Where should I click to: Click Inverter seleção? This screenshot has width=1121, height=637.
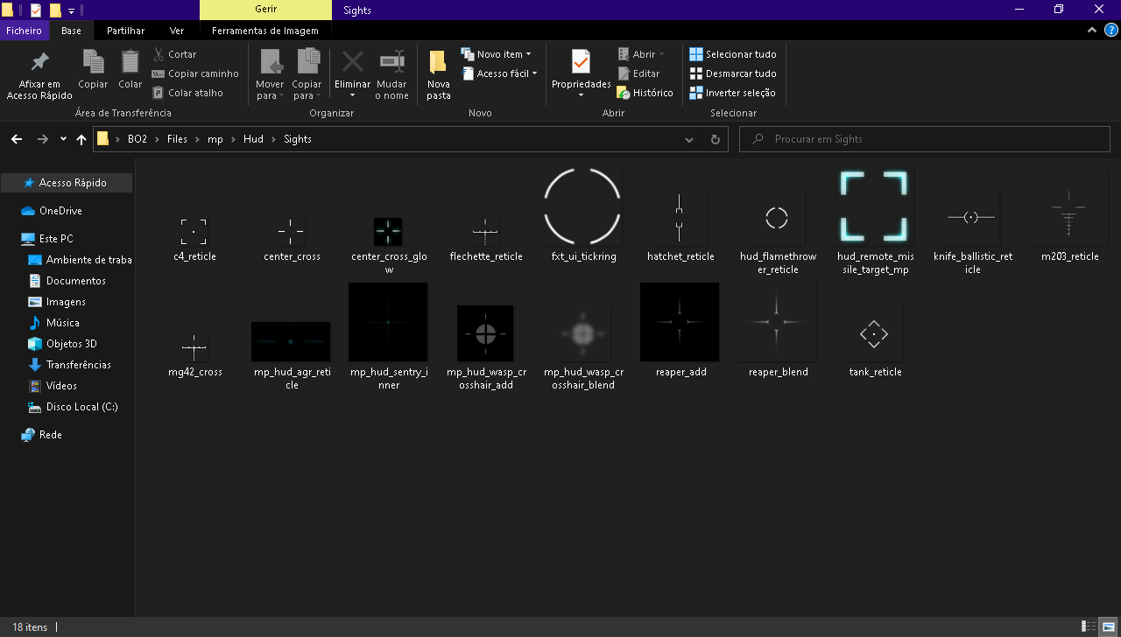tap(732, 93)
